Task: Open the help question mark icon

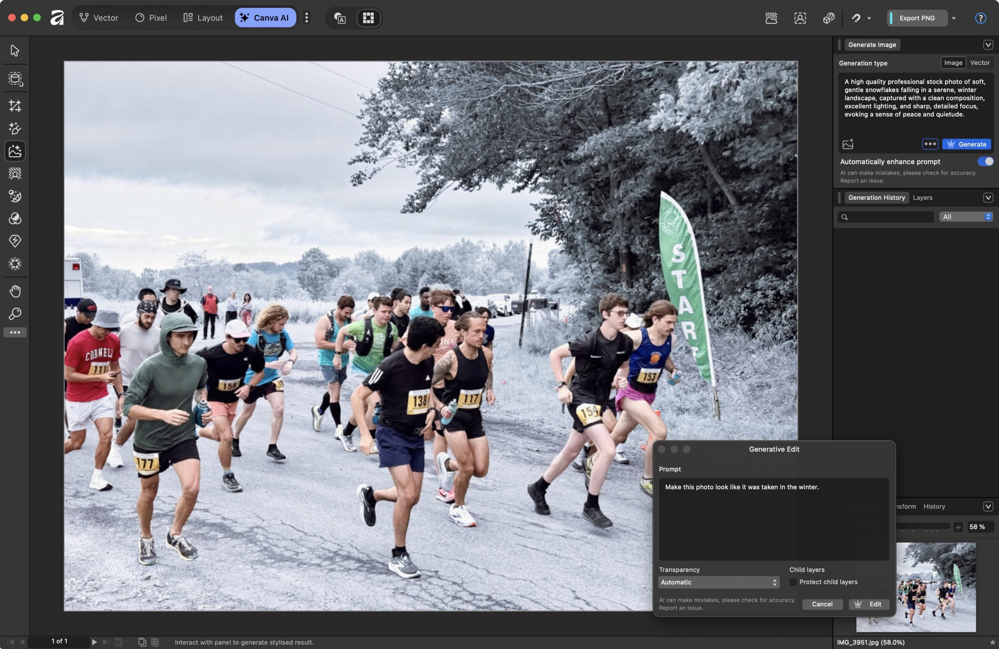Action: coord(980,18)
